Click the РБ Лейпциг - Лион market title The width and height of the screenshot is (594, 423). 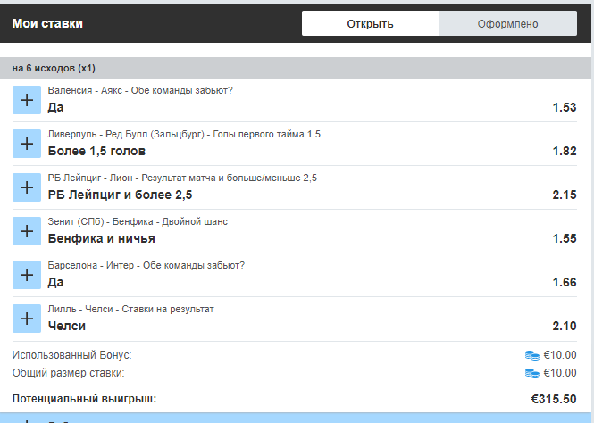[x=182, y=178]
